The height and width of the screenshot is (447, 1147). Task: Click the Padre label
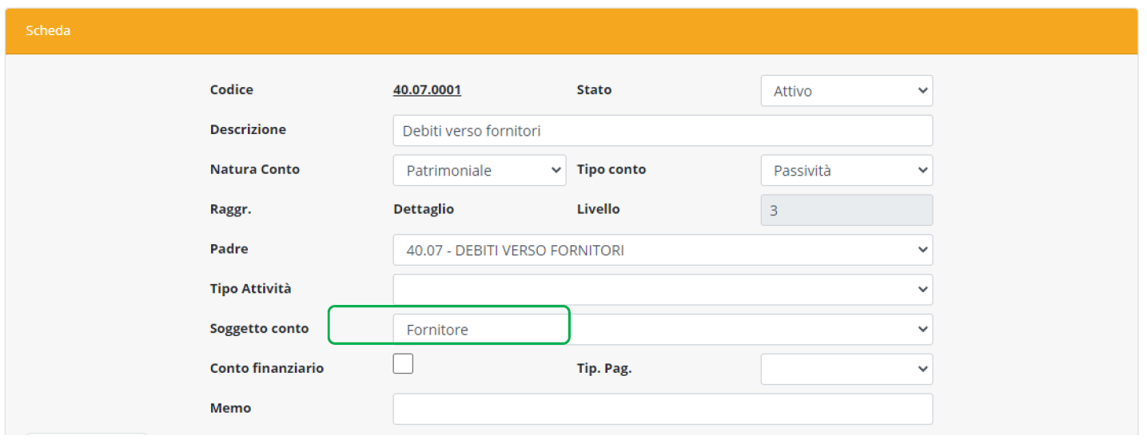pos(229,249)
